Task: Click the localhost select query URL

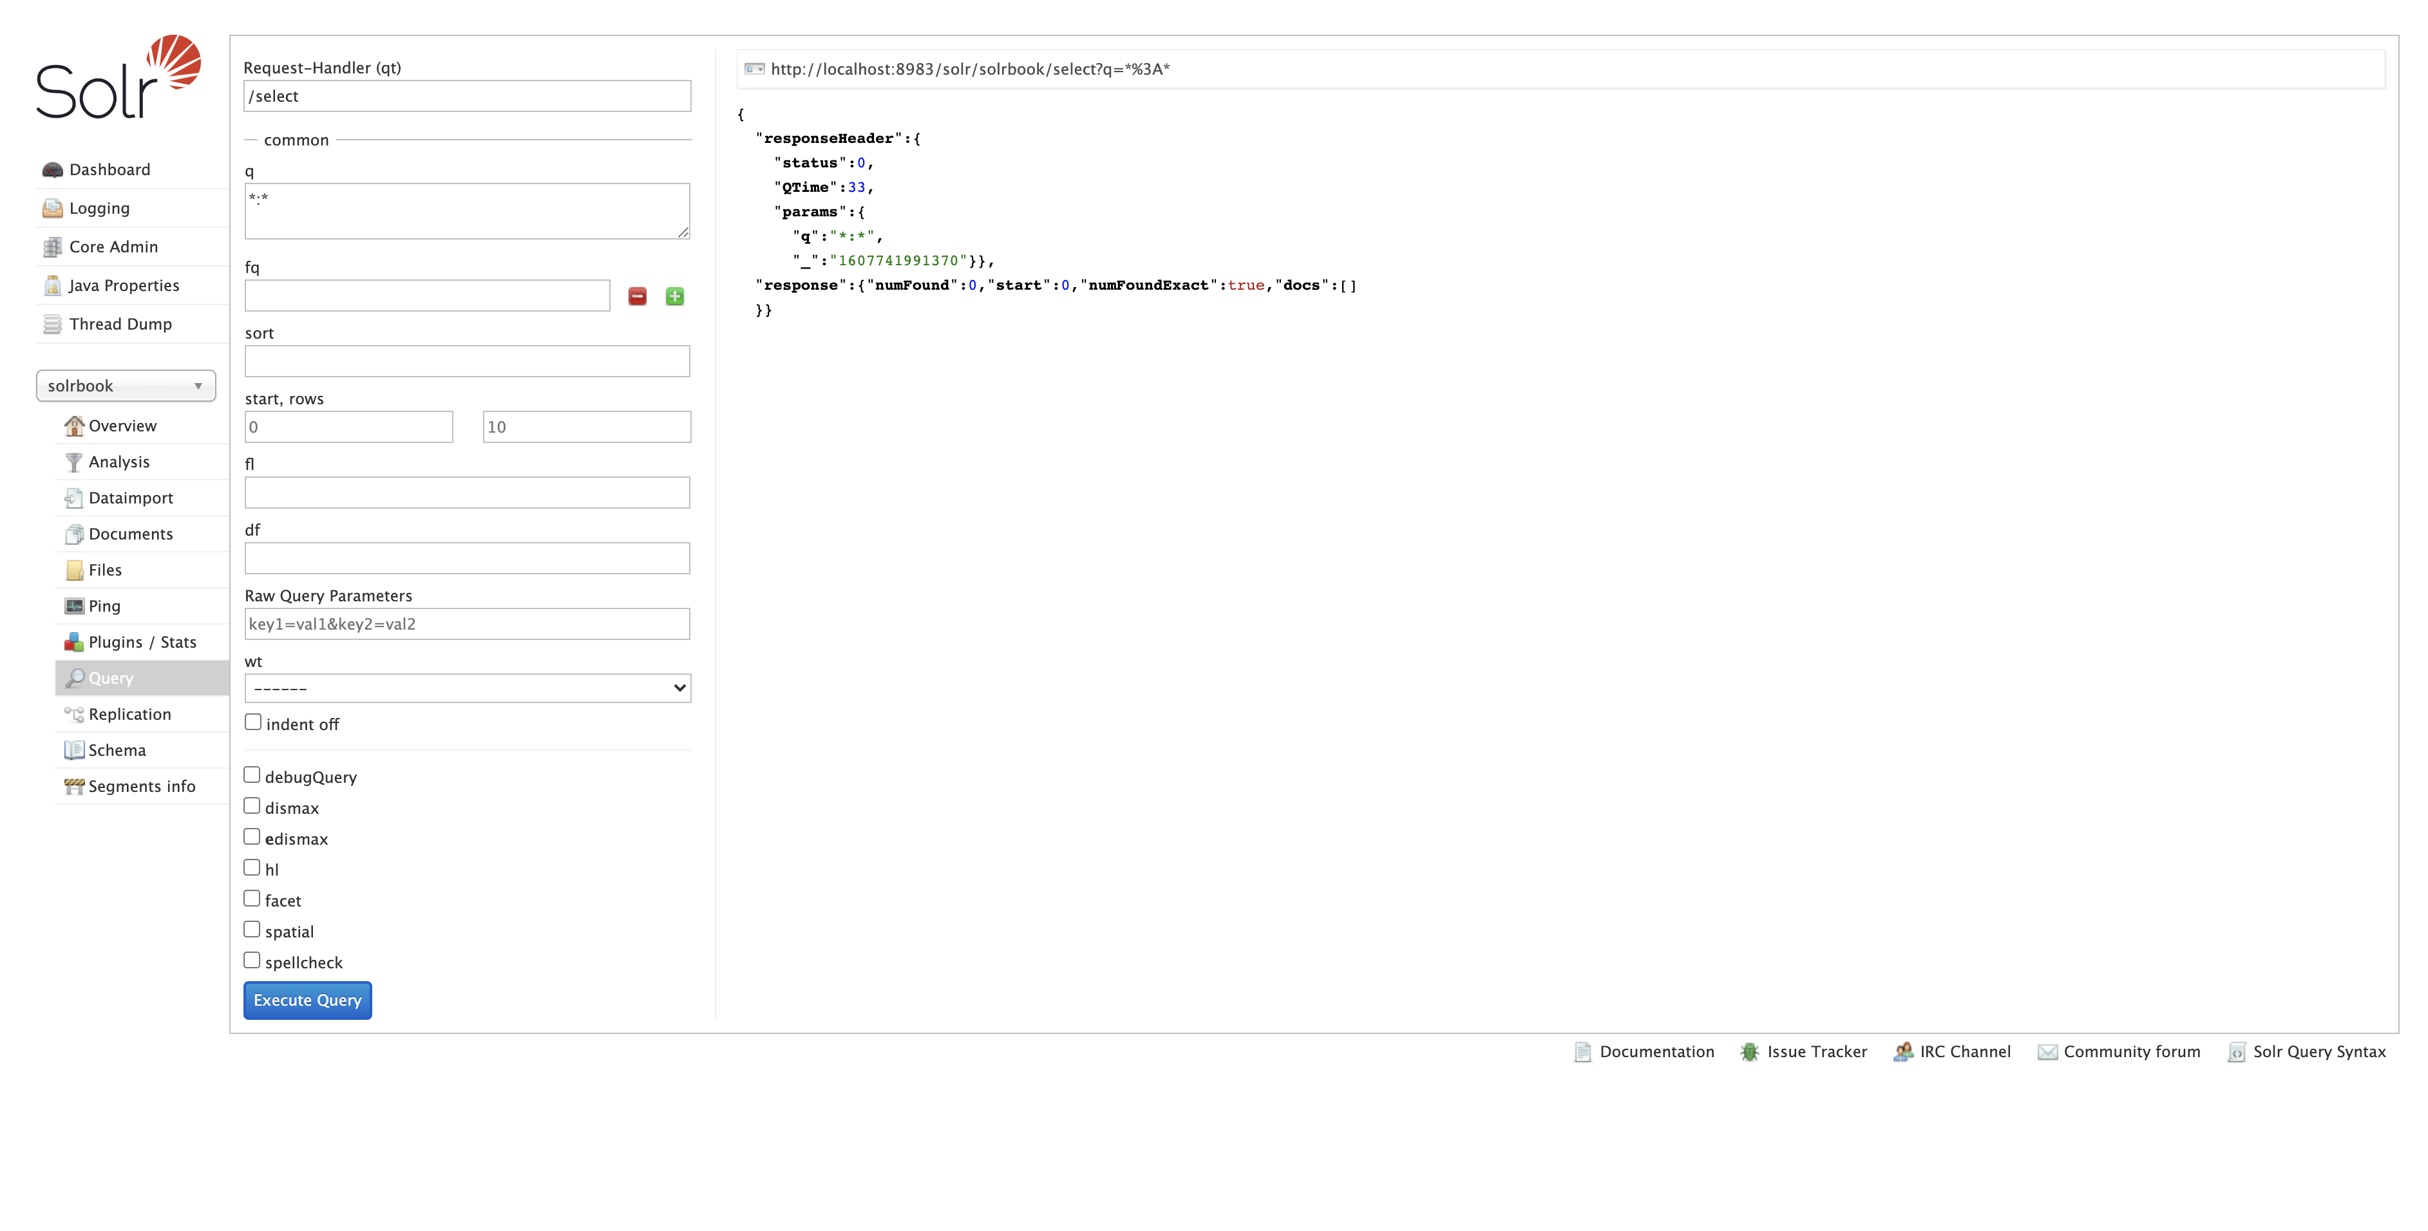Action: click(x=970, y=69)
